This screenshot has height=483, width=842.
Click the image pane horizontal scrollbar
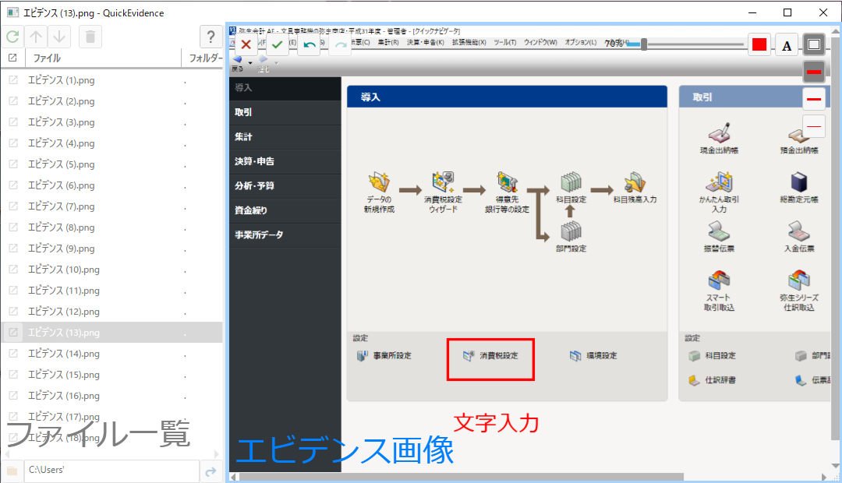coord(462,477)
